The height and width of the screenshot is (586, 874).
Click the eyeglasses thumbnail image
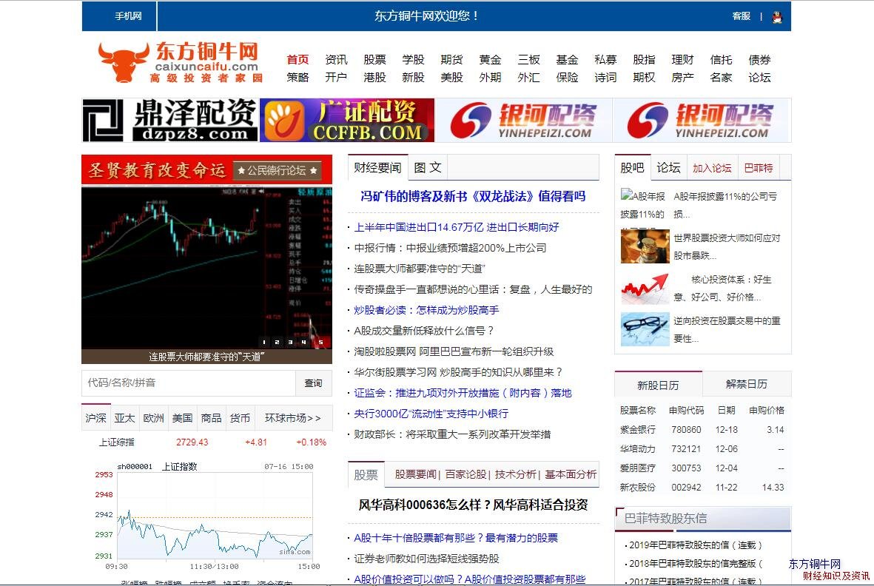click(645, 329)
